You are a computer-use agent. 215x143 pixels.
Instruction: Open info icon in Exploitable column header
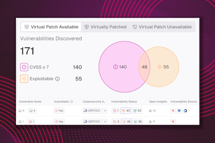pos(72,102)
